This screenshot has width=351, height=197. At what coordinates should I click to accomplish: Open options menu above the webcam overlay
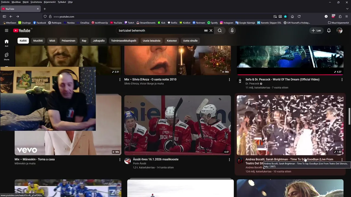tap(120, 80)
